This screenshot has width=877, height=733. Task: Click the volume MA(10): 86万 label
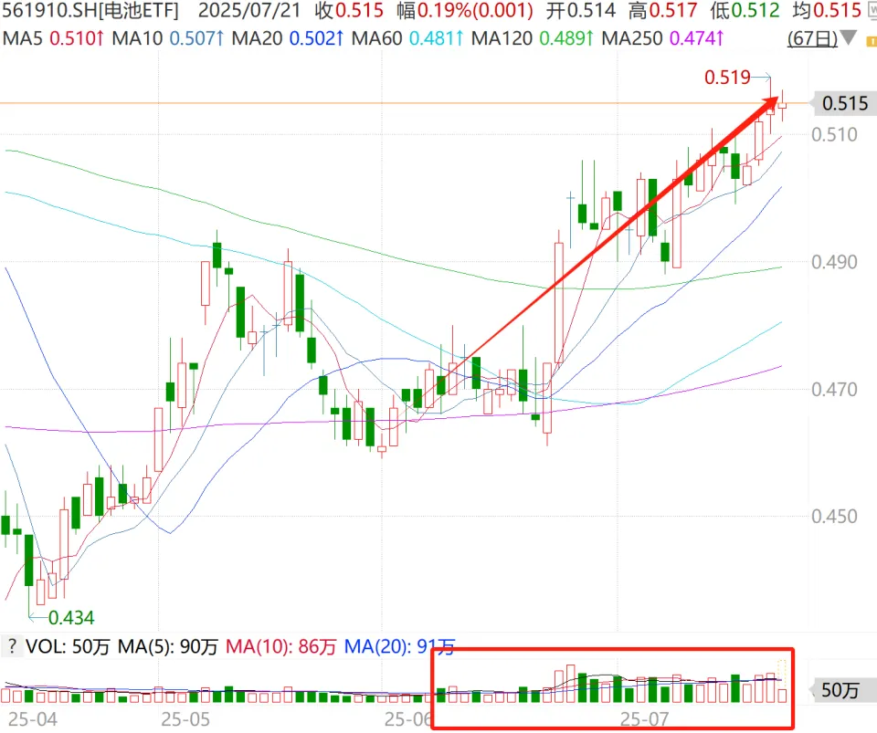point(280,647)
